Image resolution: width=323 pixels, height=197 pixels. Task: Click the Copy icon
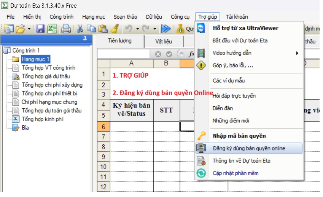point(91,29)
